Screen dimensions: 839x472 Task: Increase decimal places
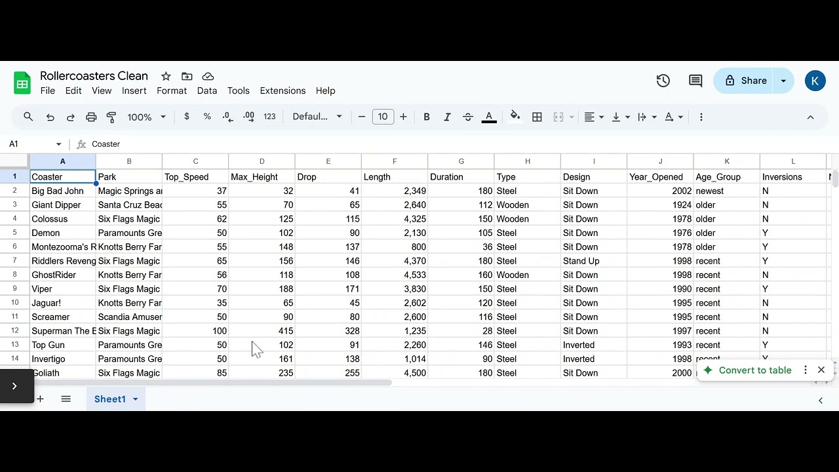(248, 117)
